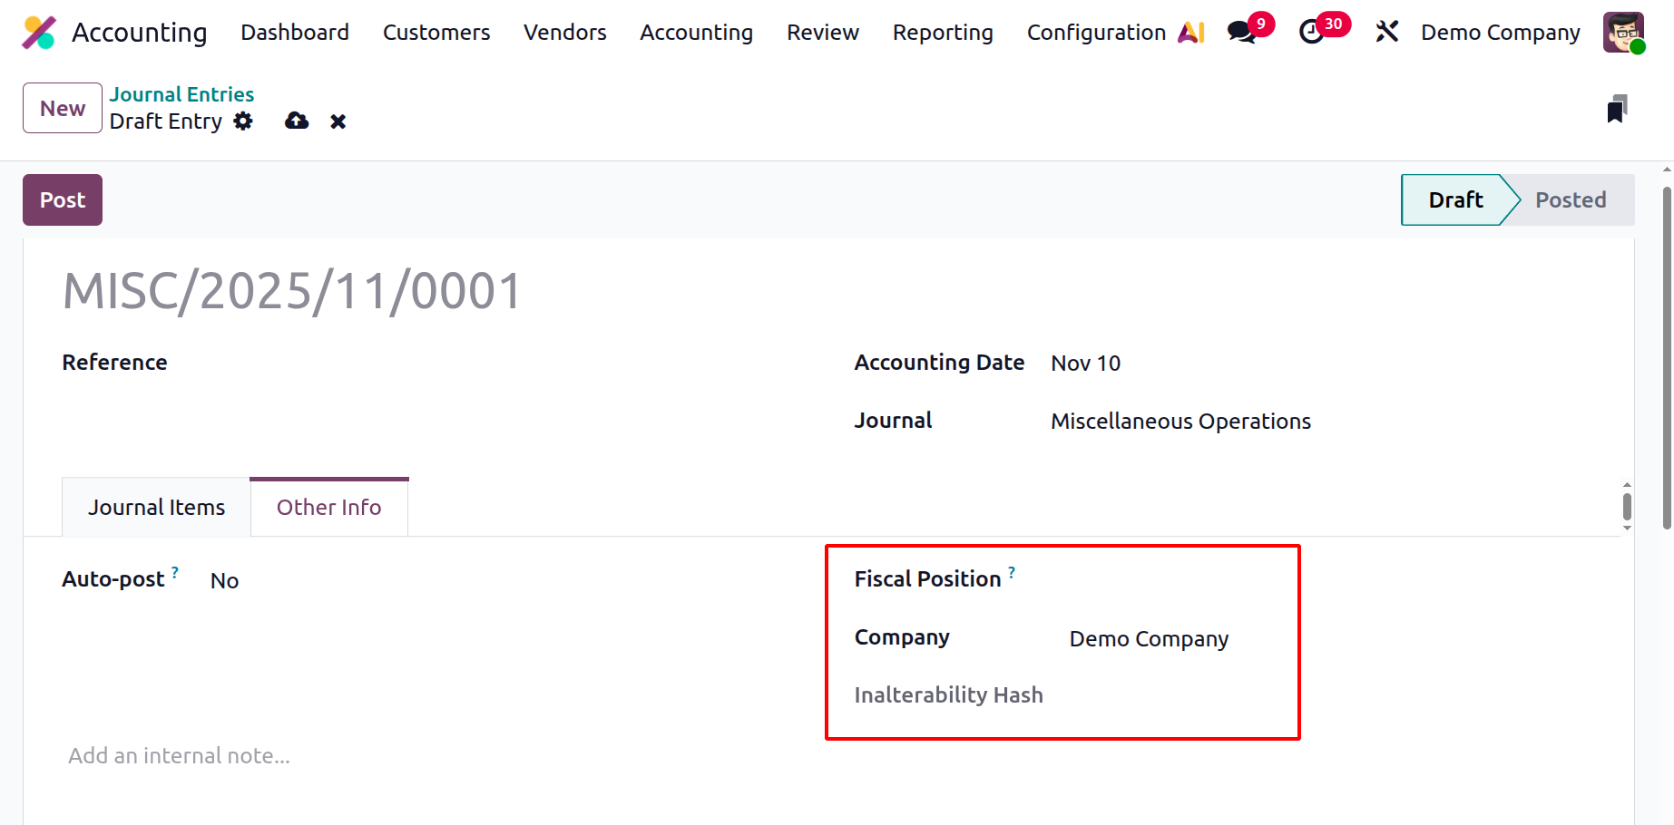Click the bookmark icon at top right
This screenshot has height=825, width=1674.
tap(1616, 109)
